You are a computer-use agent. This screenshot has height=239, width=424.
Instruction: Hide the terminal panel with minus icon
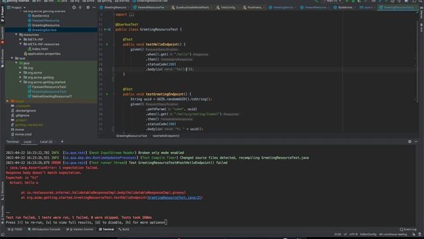pyautogui.click(x=416, y=141)
